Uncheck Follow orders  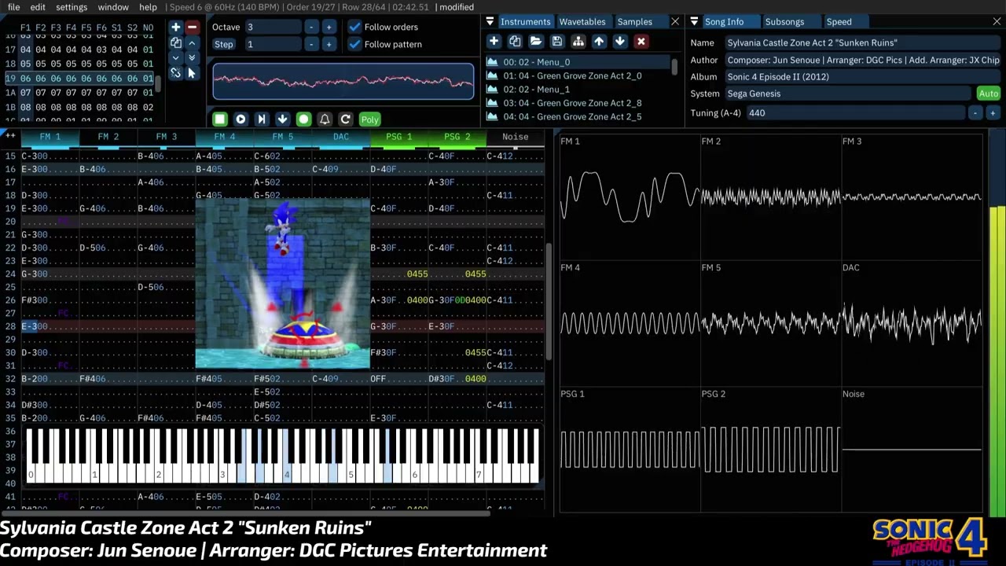(355, 27)
